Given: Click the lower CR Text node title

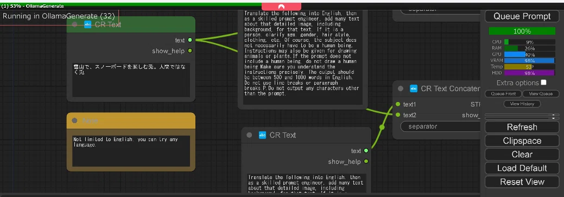Looking at the screenshot, I should pos(283,135).
